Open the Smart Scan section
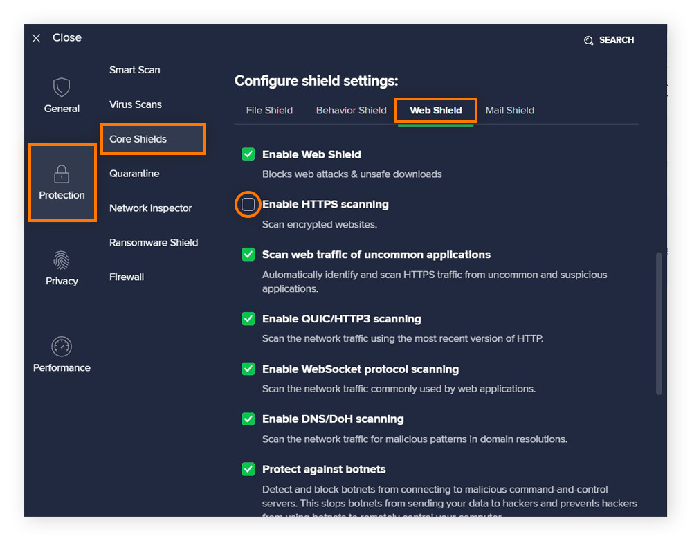This screenshot has height=541, width=692. 134,70
